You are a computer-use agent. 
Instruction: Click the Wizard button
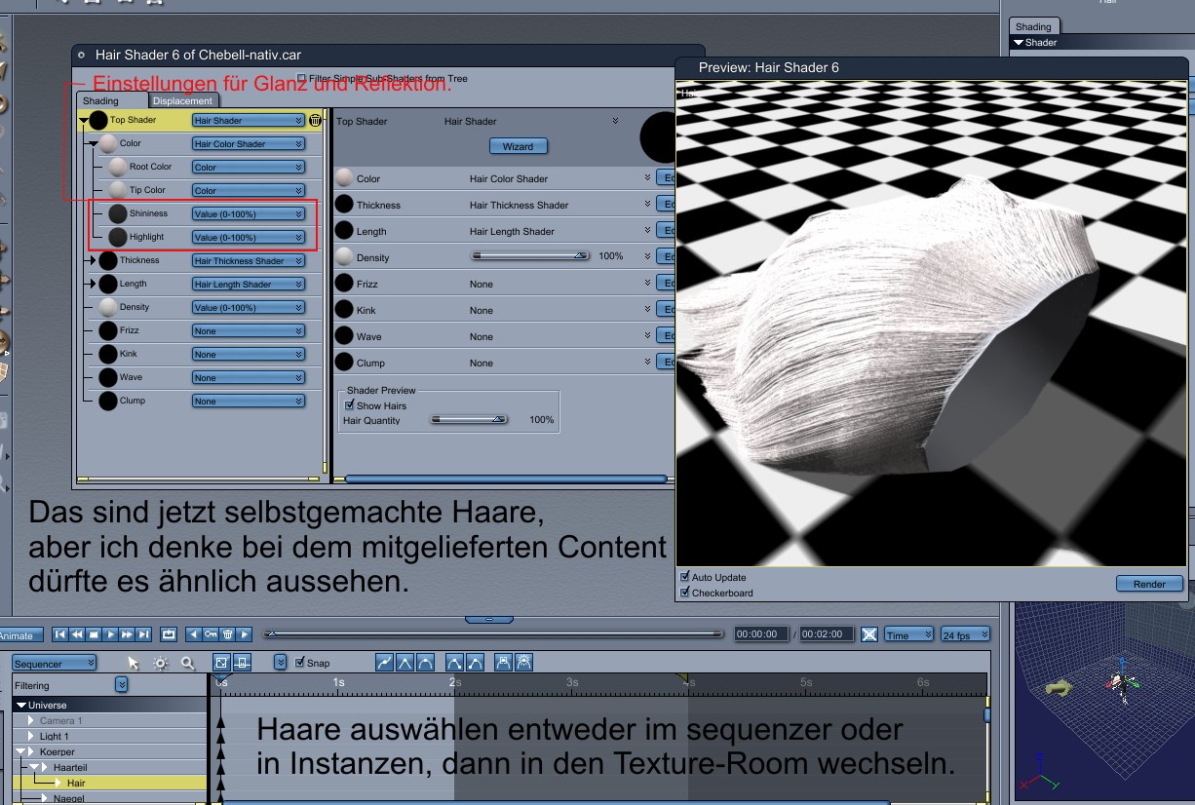pos(518,146)
